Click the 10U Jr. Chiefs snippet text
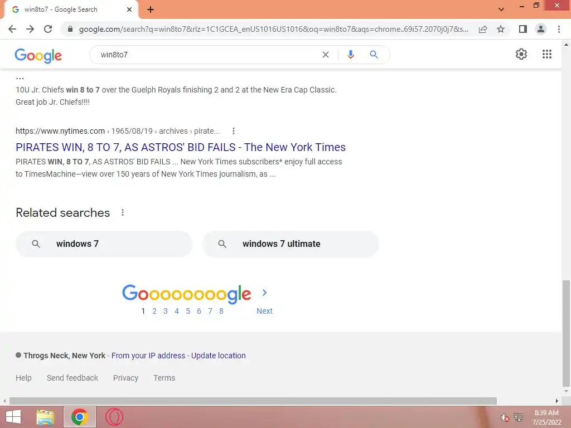This screenshot has height=428, width=571. [176, 96]
